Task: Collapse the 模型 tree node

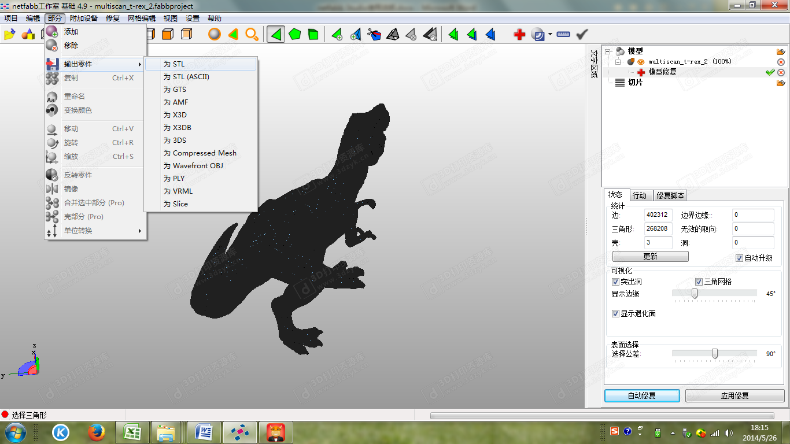Action: coord(608,51)
